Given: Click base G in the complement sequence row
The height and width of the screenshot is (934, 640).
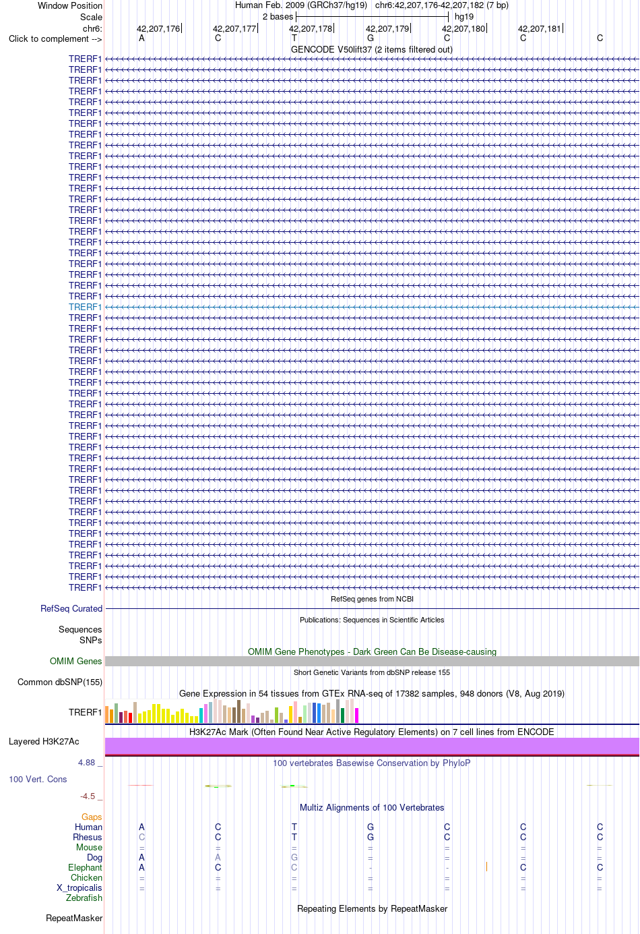Looking at the screenshot, I should (371, 38).
